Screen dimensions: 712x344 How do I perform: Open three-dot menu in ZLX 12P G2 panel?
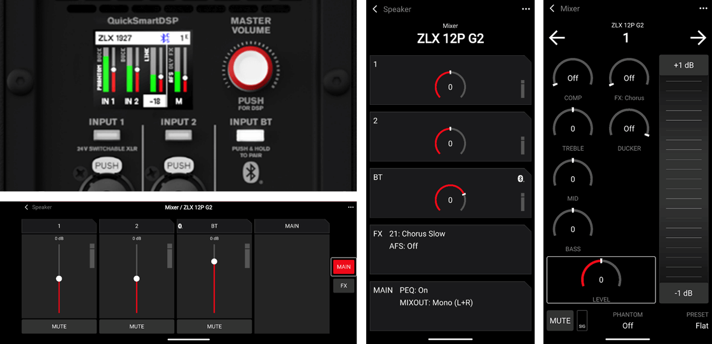(x=526, y=9)
